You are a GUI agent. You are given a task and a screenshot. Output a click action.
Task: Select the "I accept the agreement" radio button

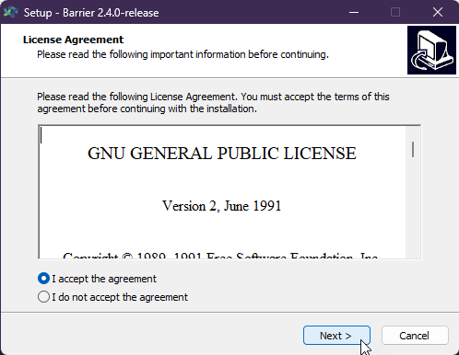pos(43,279)
